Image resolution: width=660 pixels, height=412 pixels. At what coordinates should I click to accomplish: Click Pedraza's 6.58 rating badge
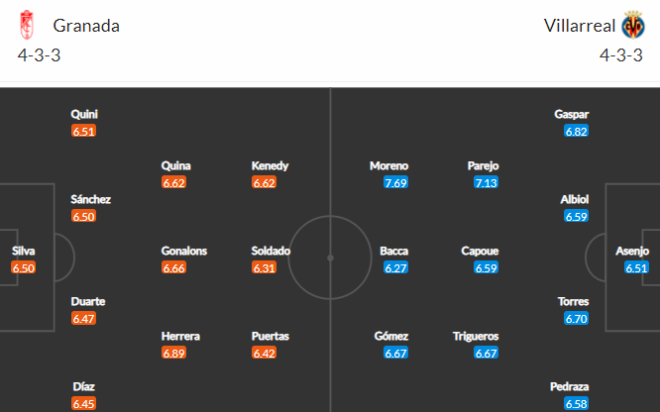click(x=576, y=404)
